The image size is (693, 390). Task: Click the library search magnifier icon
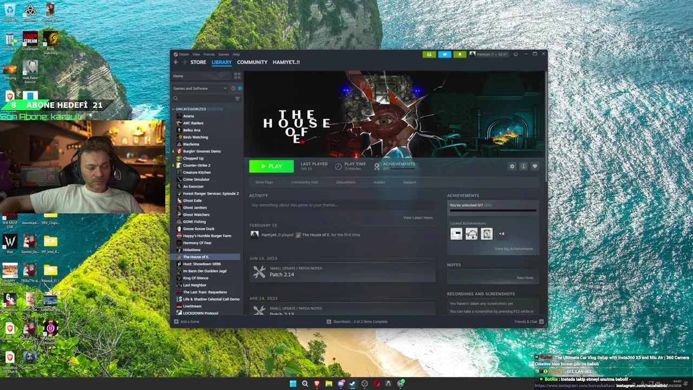pyautogui.click(x=175, y=99)
